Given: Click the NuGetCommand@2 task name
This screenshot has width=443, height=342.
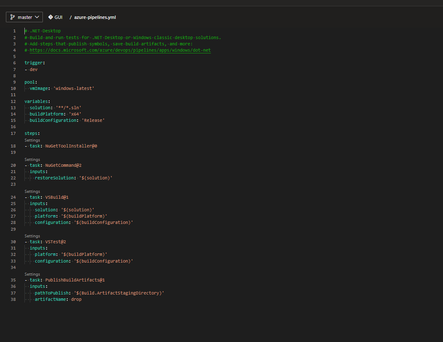Looking at the screenshot, I should 63,165.
